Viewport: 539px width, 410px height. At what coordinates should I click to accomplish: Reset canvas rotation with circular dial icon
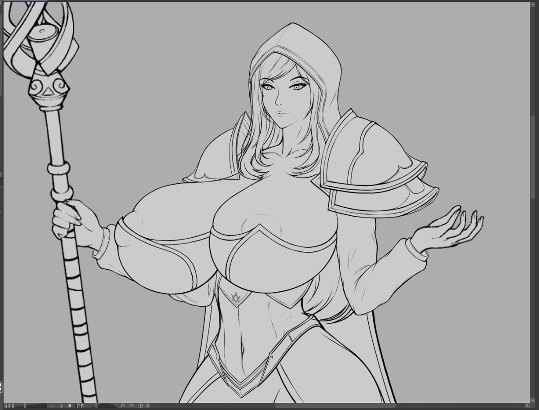coord(141,406)
